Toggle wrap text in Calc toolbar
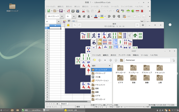The width and height of the screenshot is (179, 112). pyautogui.click(x=124, y=17)
